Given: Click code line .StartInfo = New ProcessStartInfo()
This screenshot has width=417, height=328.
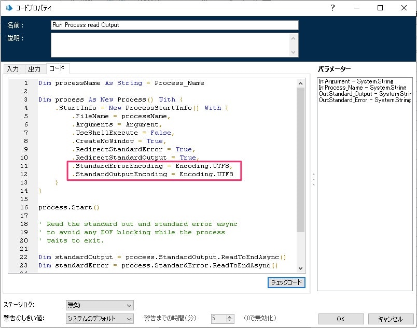Looking at the screenshot, I should [x=142, y=108].
